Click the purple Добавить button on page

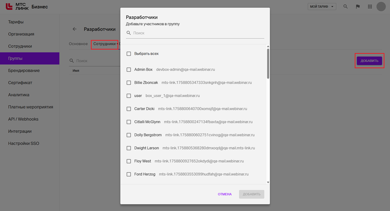tap(369, 61)
